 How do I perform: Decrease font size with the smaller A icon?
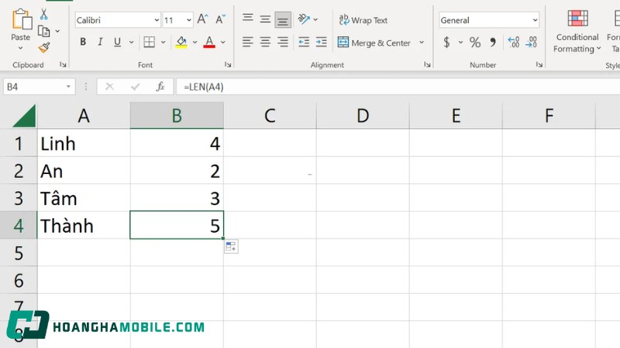coord(220,19)
